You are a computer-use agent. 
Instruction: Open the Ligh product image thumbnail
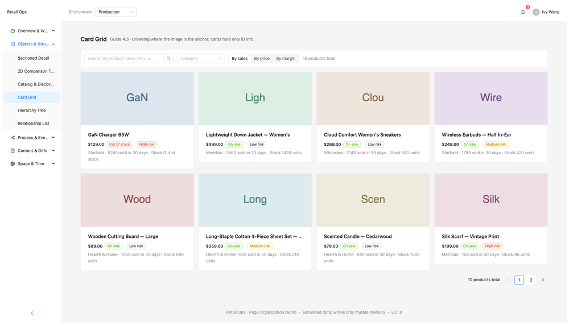[255, 98]
